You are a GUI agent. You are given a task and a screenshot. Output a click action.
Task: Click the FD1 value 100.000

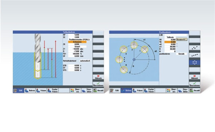click(x=74, y=54)
